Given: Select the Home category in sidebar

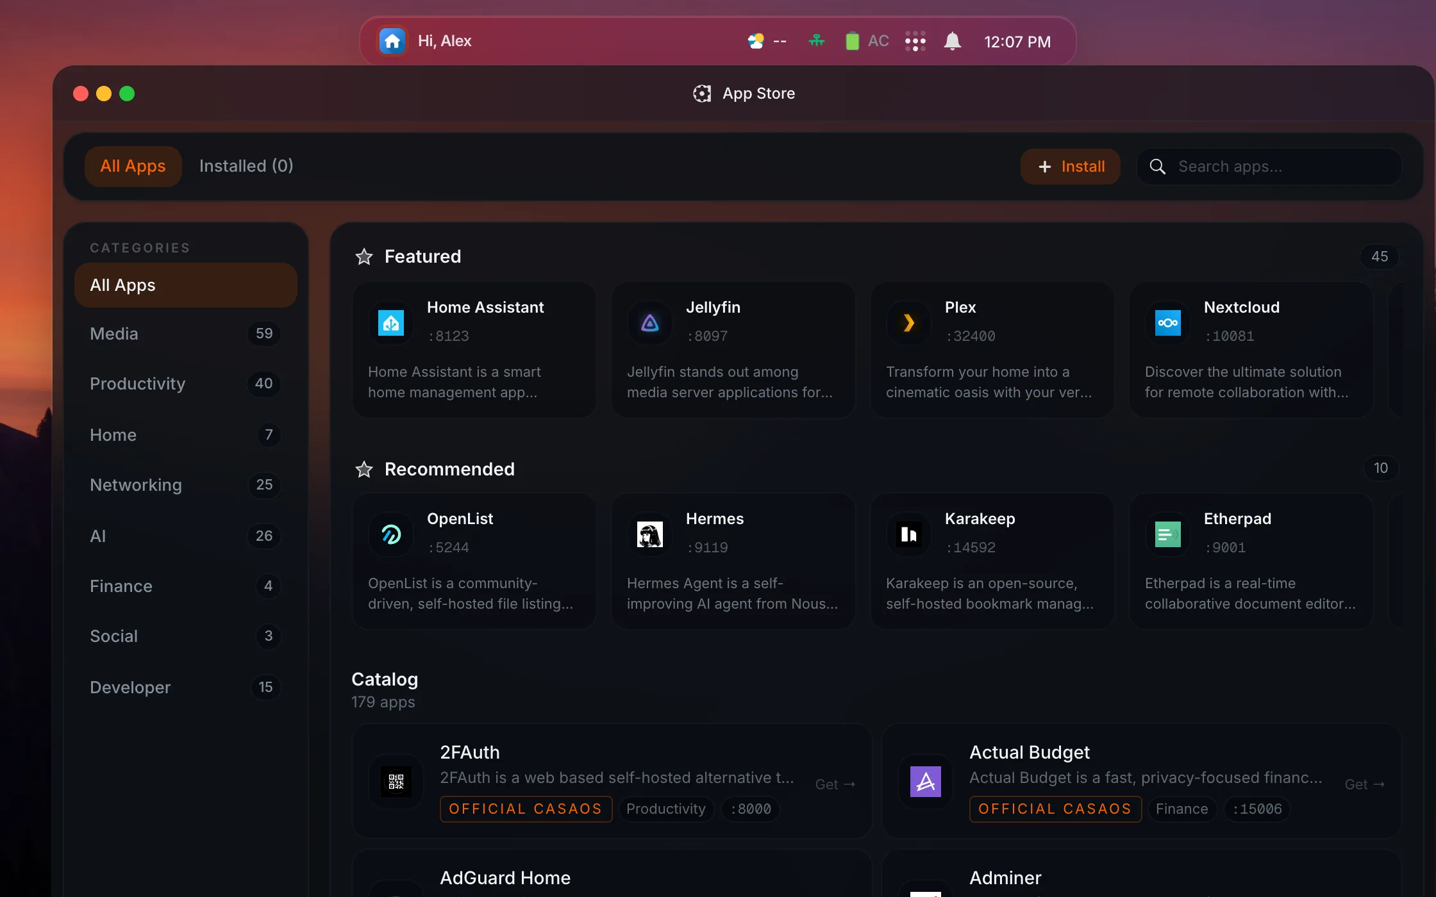Looking at the screenshot, I should (186, 435).
